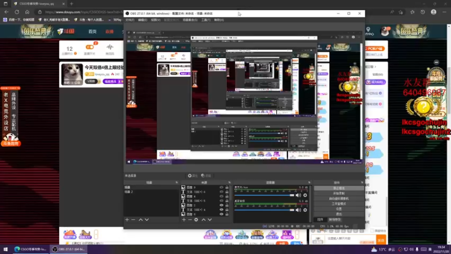The image size is (451, 254).
Task: Open 首页 on Douyu navigation
Action: pos(92,32)
